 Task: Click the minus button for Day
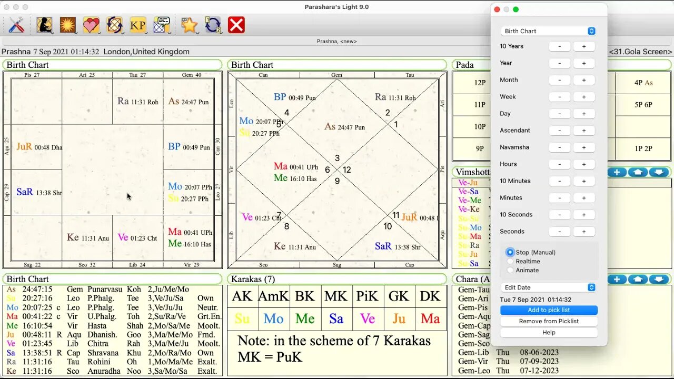pyautogui.click(x=560, y=114)
